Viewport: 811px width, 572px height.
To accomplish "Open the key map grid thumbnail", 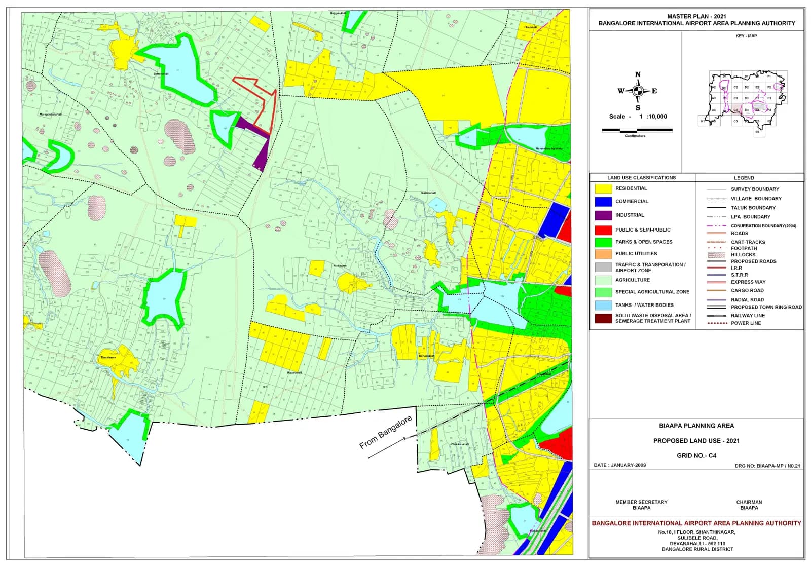I will 744,103.
